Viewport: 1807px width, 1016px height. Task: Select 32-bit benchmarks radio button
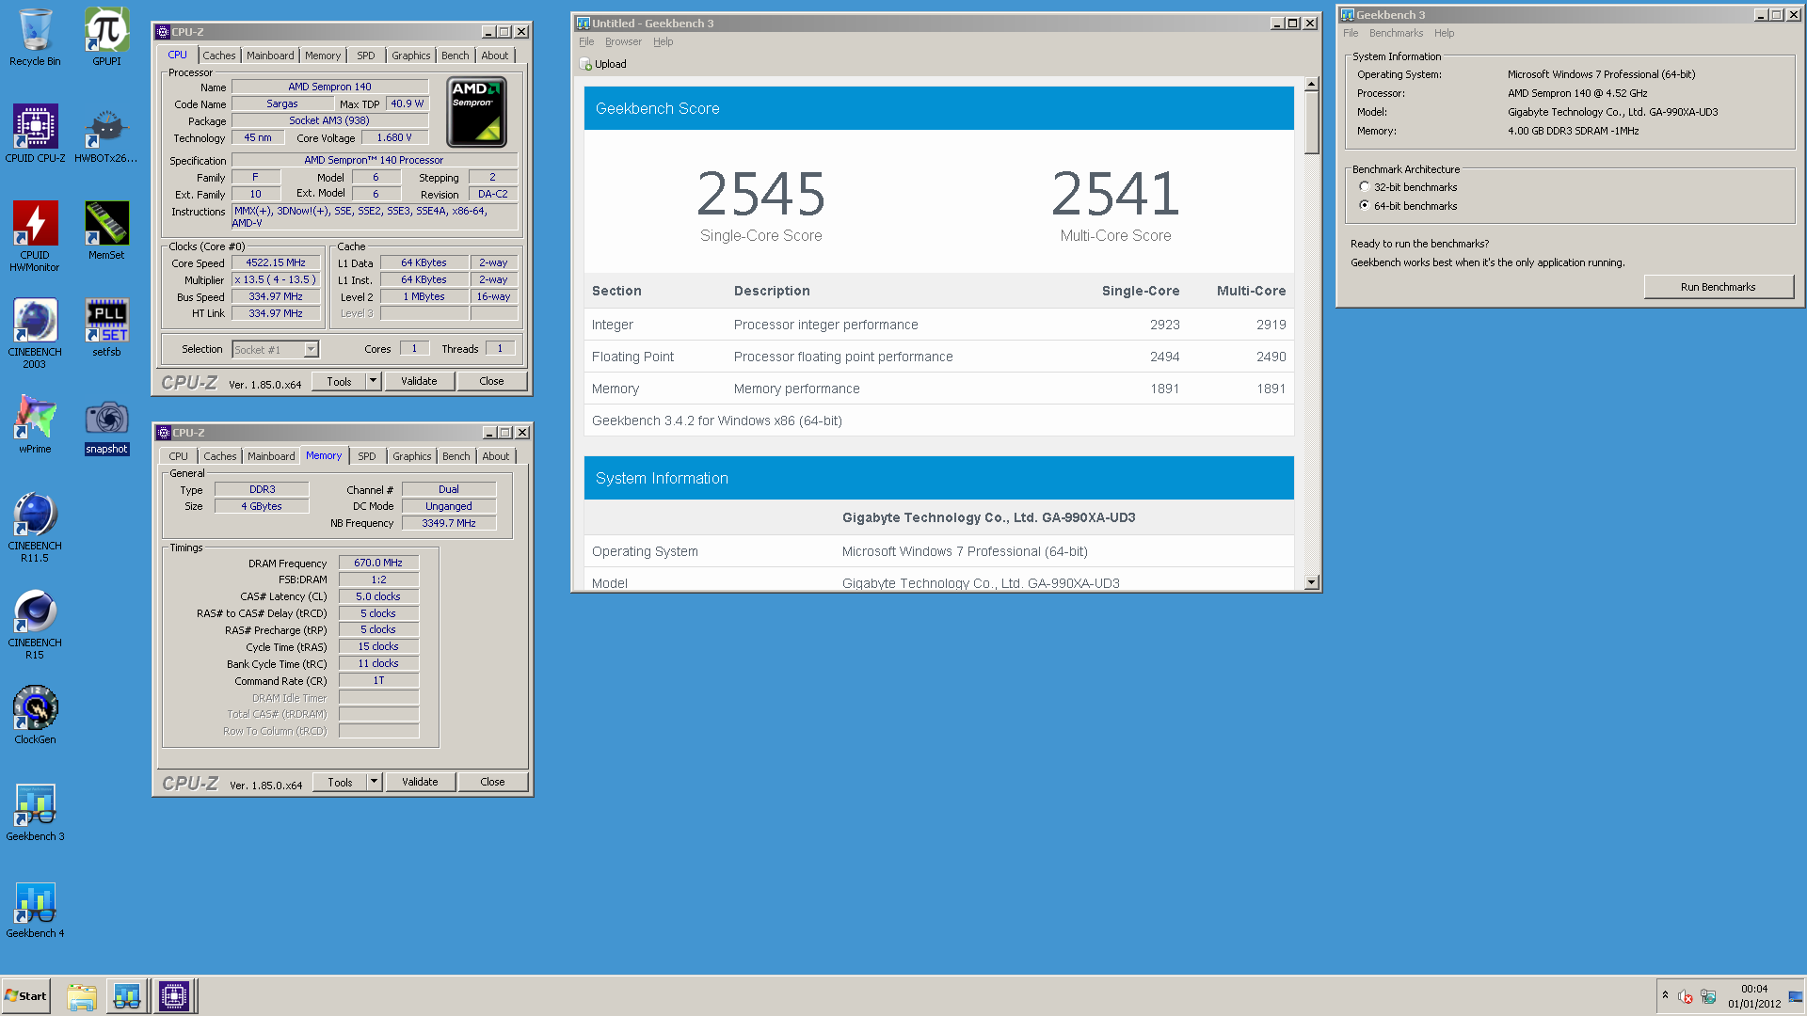[x=1365, y=186]
